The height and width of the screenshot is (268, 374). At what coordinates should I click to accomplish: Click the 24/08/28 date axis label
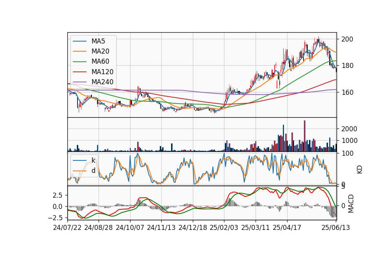click(99, 228)
